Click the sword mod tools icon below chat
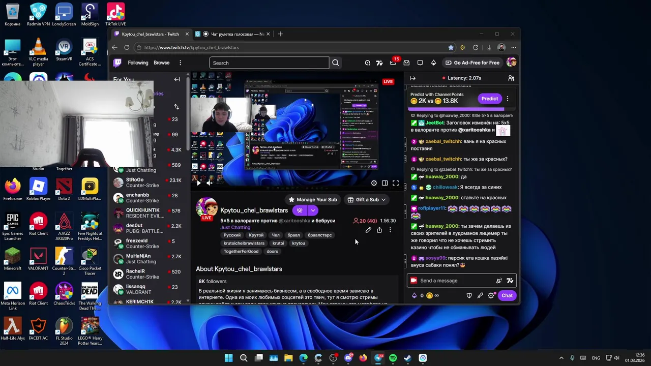 (480, 295)
